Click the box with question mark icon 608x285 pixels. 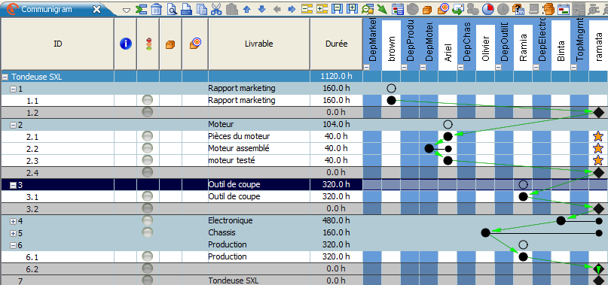click(518, 9)
